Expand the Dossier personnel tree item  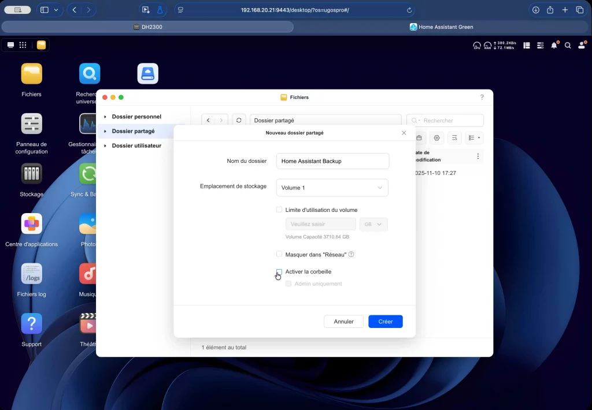click(105, 117)
